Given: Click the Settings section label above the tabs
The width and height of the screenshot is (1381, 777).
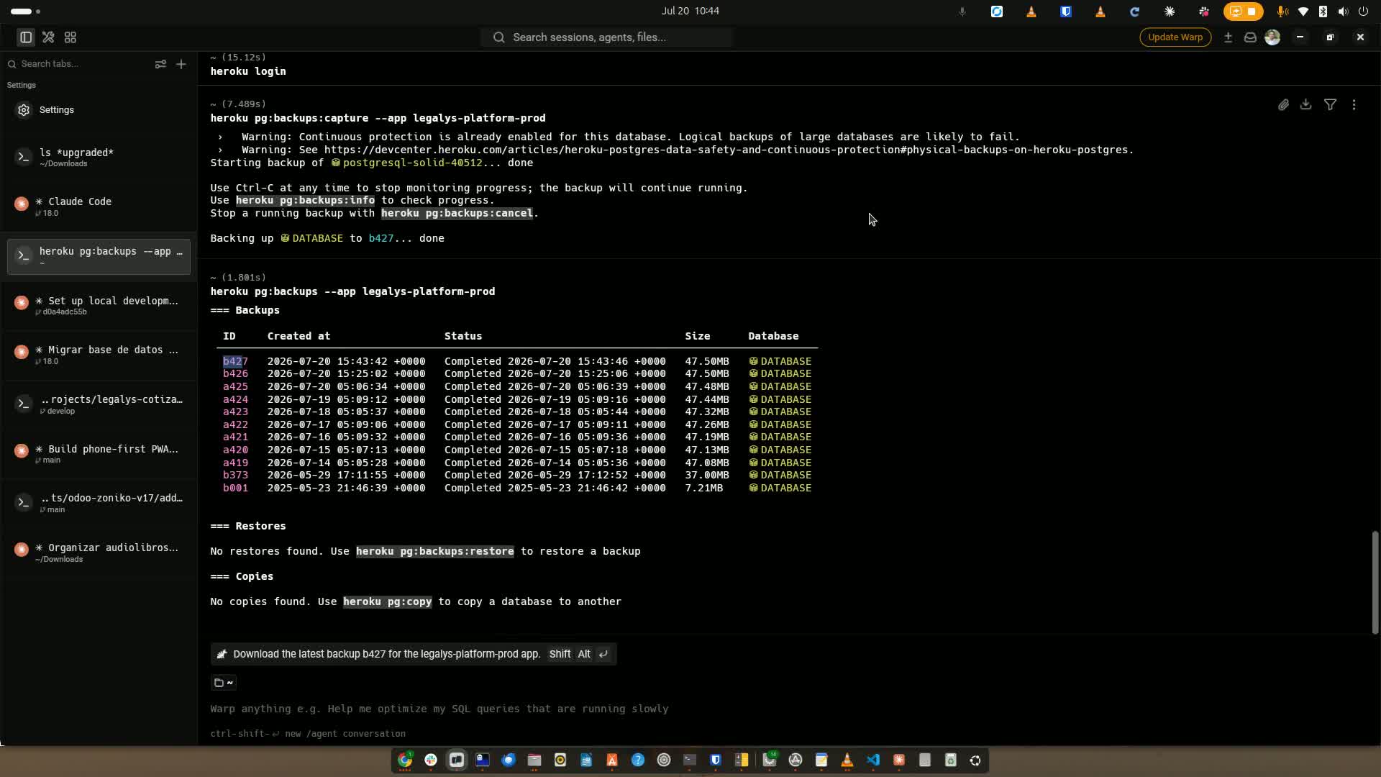Looking at the screenshot, I should 21,85.
